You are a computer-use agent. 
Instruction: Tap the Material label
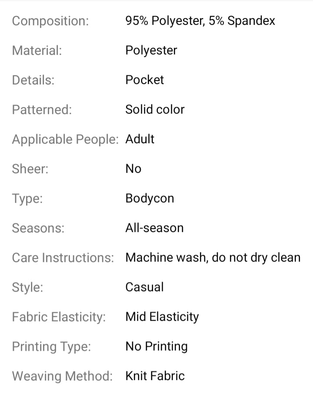pyautogui.click(x=37, y=50)
